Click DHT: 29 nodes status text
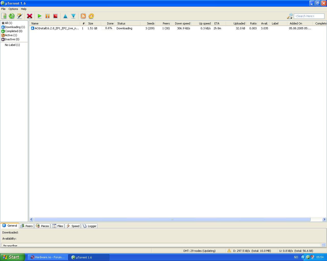Screen dimensions: 327x261 tap(200, 251)
